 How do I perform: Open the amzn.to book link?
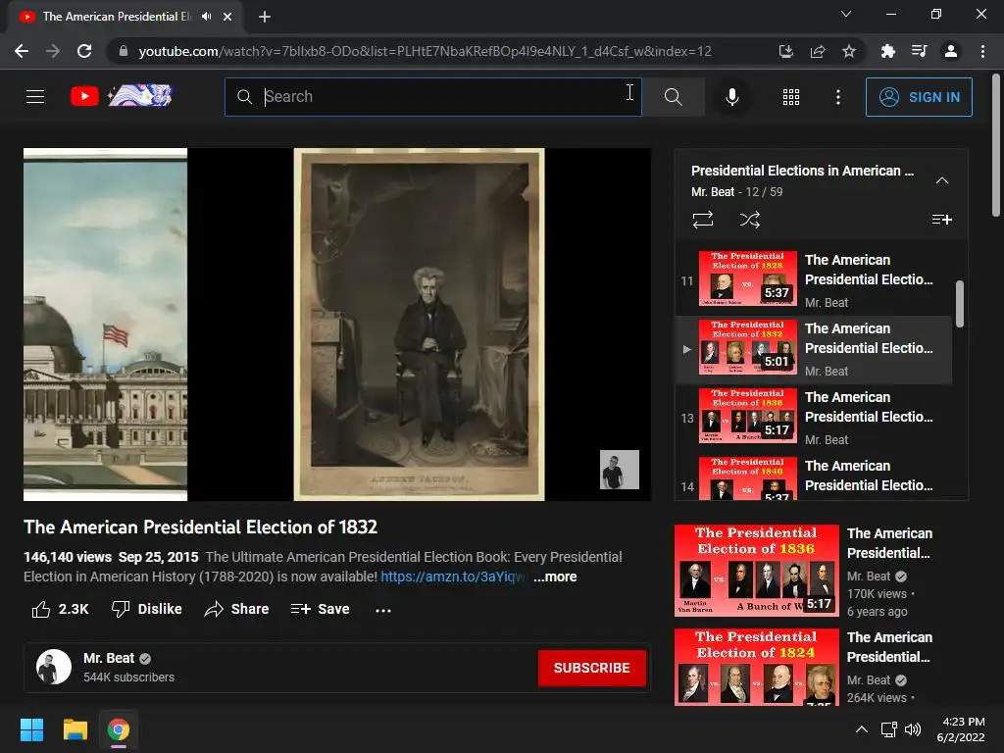tap(452, 577)
